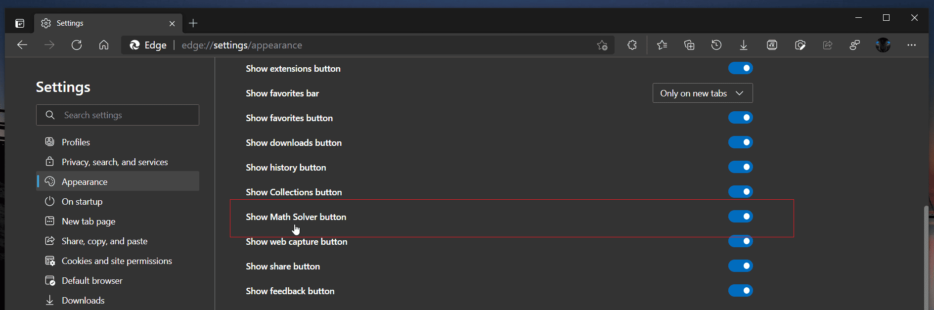Screen dimensions: 934x310
Task: Click the Extensions puzzle icon
Action: 632,45
